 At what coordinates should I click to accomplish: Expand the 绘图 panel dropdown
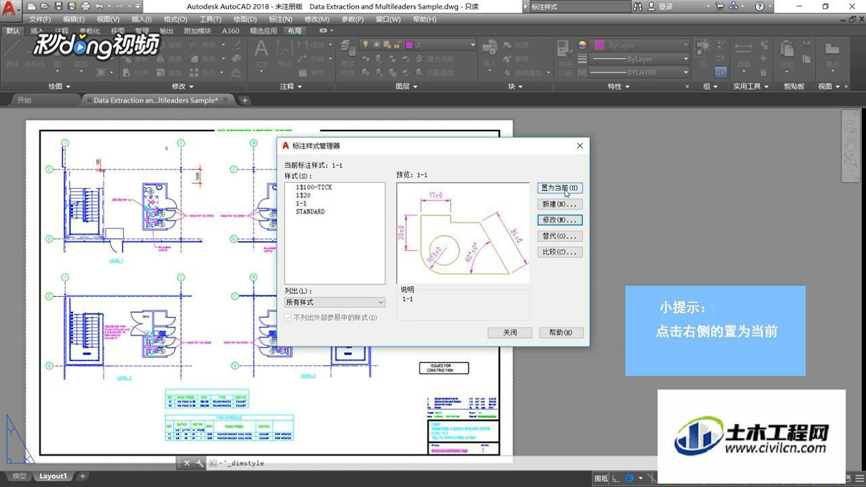(60, 87)
